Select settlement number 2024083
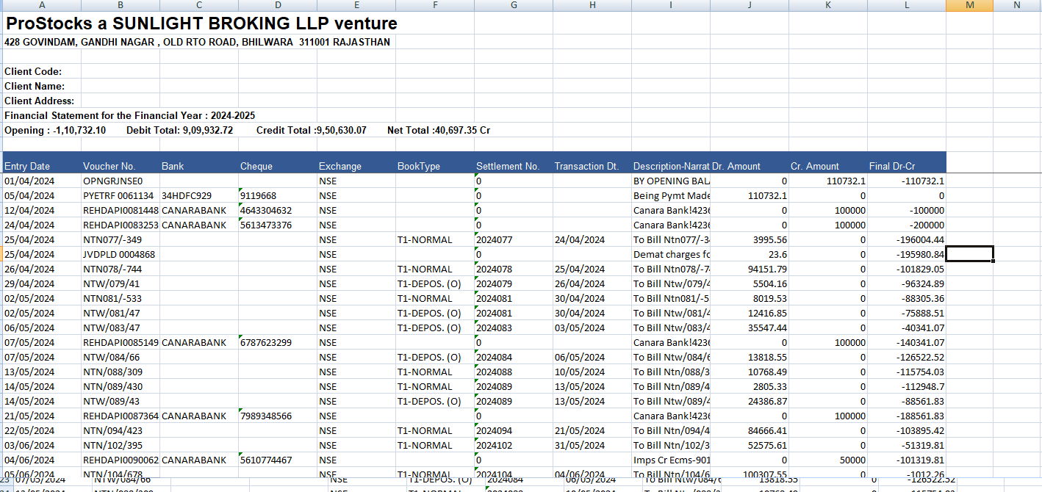The height and width of the screenshot is (492, 1042). pyautogui.click(x=514, y=328)
